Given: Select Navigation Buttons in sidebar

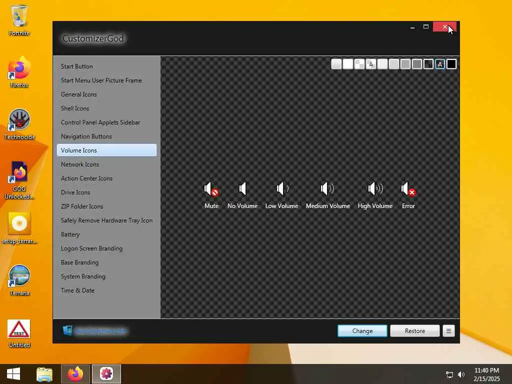Looking at the screenshot, I should pyautogui.click(x=106, y=136).
